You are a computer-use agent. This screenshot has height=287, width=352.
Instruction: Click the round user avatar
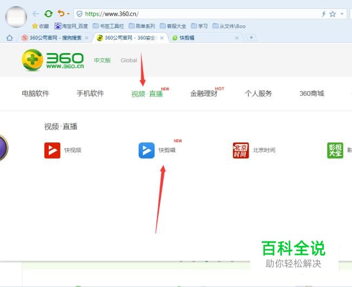(16, 17)
